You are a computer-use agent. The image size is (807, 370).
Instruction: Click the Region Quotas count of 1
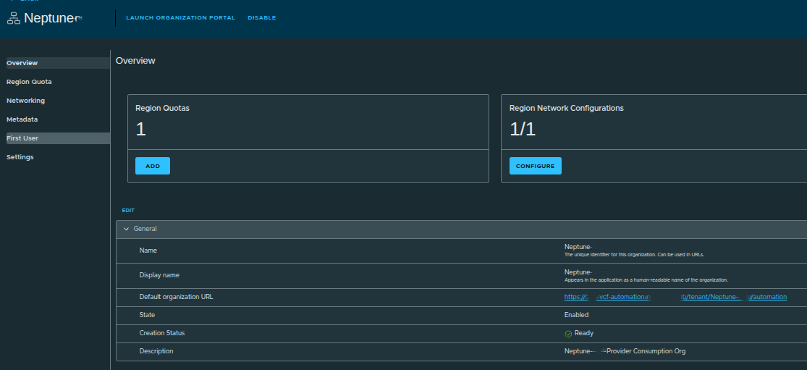pos(141,130)
